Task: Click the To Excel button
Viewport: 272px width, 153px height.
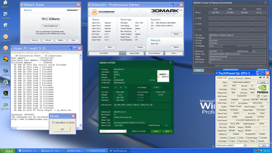Action: pos(48,40)
